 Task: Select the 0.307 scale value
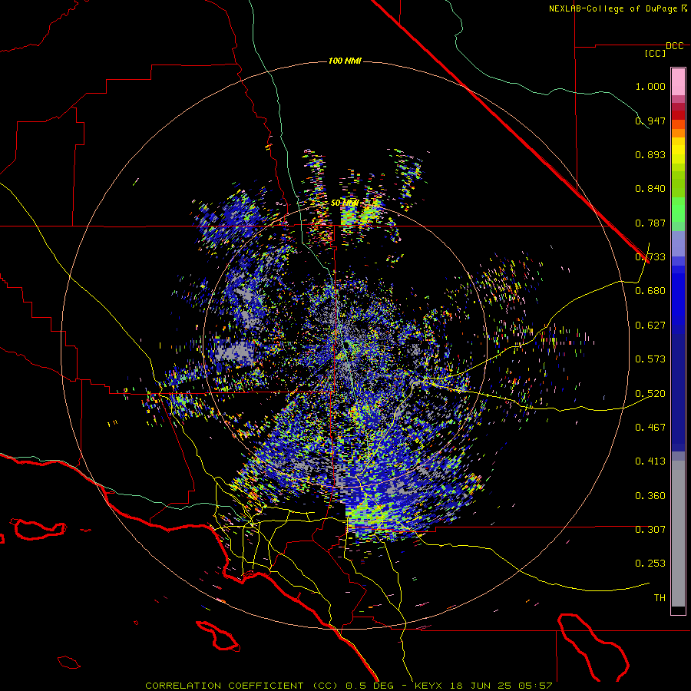click(650, 530)
